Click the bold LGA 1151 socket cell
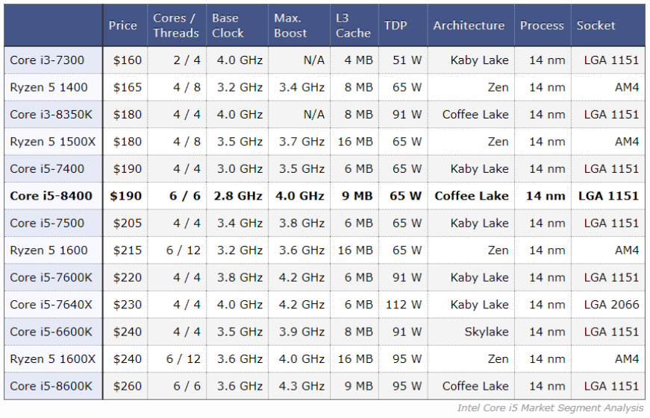Screen dimensions: 650x418 [608, 196]
